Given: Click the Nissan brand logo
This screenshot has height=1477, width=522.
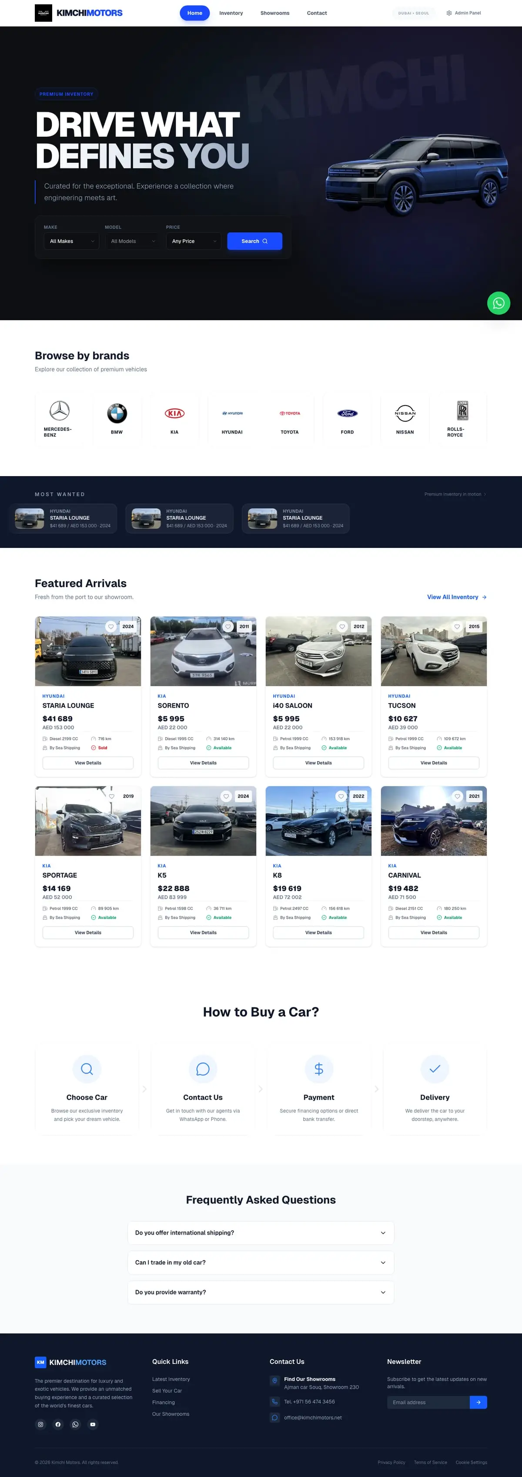Looking at the screenshot, I should (405, 413).
